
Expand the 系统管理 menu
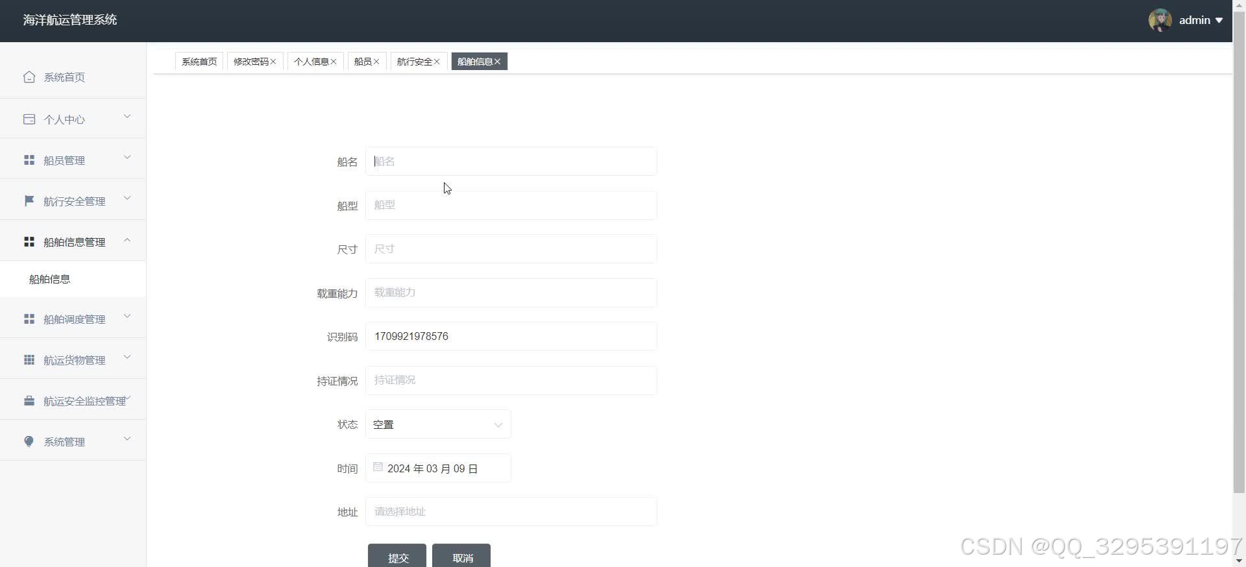tap(127, 439)
